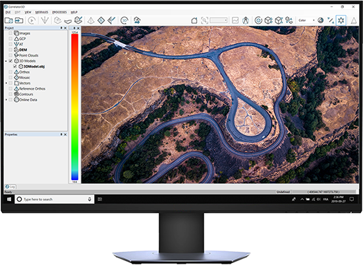363x265 pixels.
Task: Click the Windows taskbar search box
Action: [55, 199]
